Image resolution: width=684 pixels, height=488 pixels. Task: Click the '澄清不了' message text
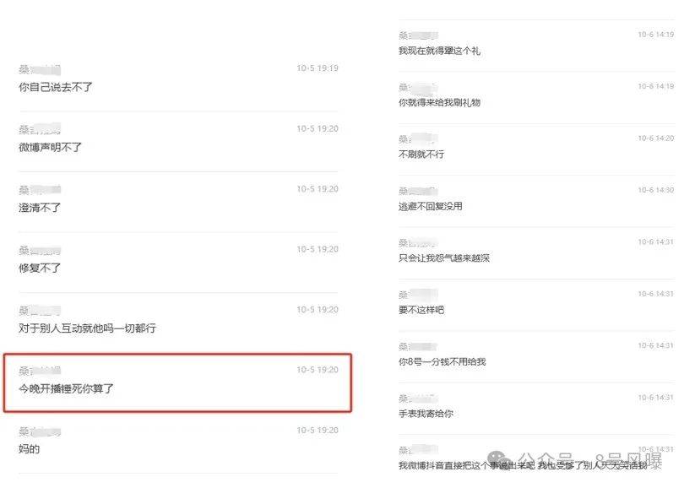(40, 208)
